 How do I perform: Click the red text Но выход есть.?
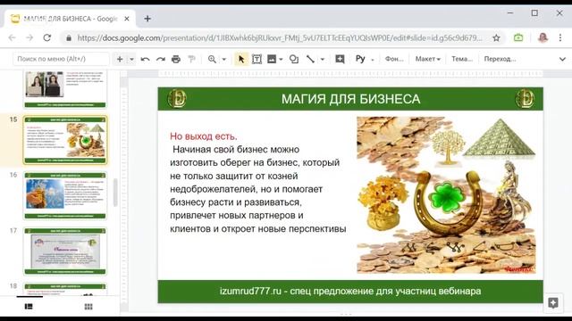coord(204,136)
